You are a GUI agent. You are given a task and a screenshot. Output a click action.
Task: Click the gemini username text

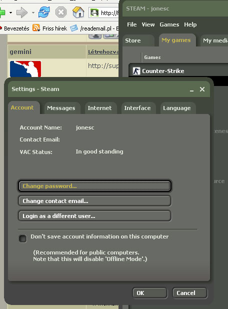(20, 52)
